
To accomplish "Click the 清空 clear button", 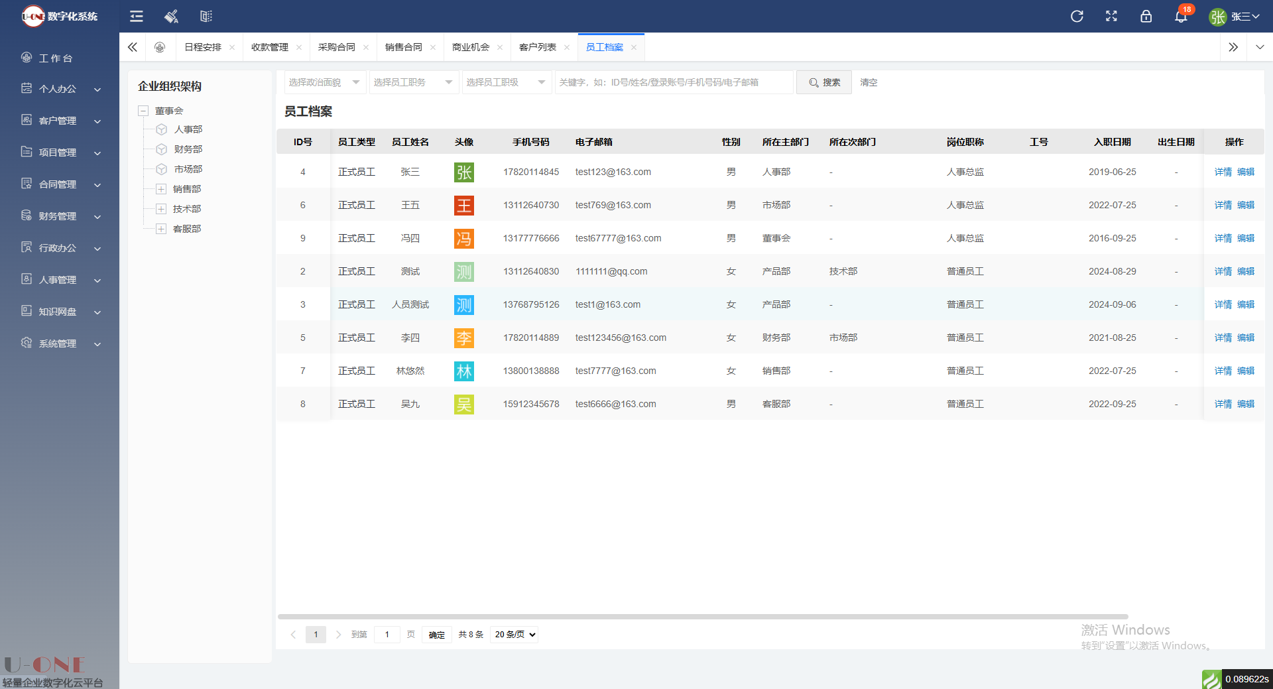I will pos(869,82).
